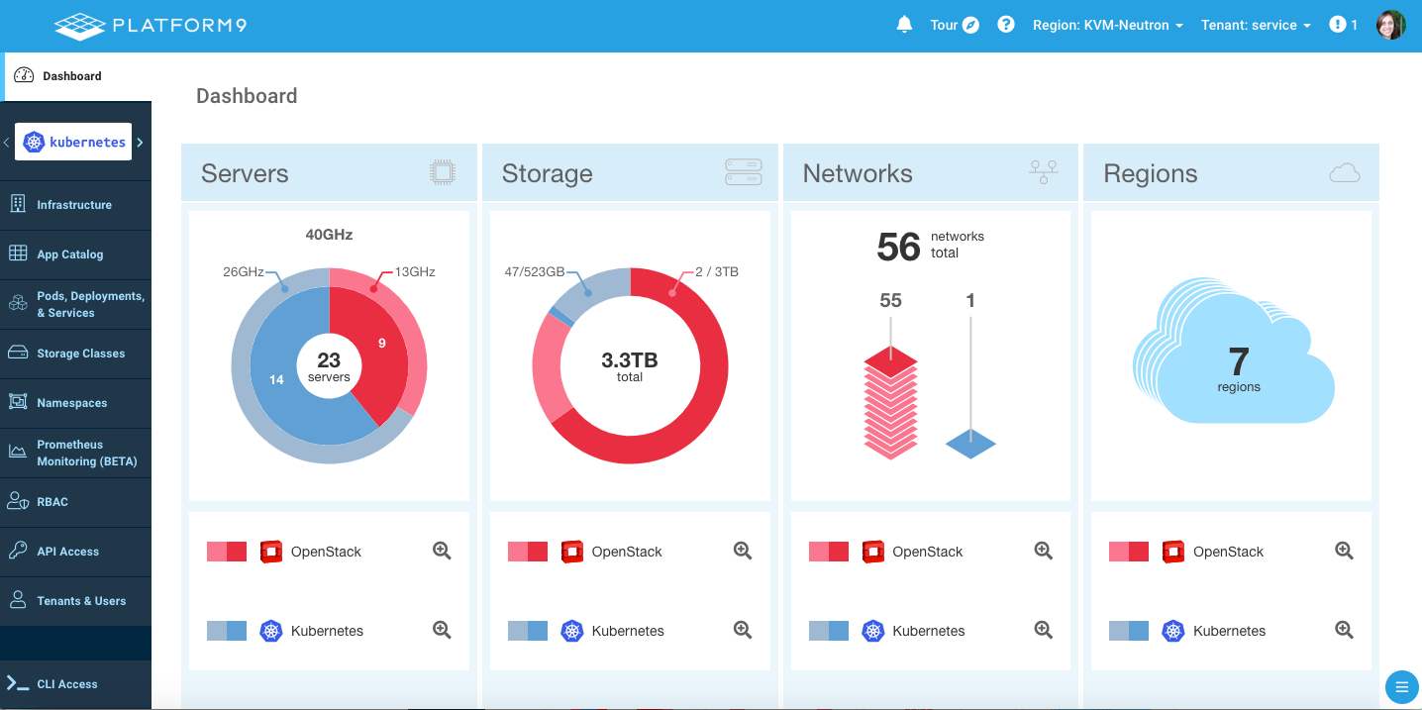Click left chevron beside kubernetes logo
Image resolution: width=1422 pixels, height=710 pixels.
7,143
